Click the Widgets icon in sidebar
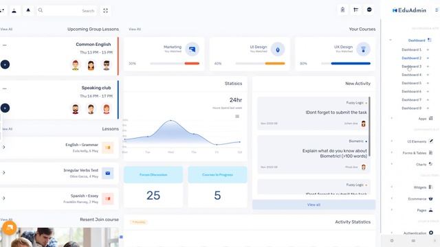Viewport: 440px width, 247px height. 431,187
